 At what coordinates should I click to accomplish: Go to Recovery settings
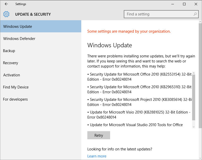click(x=41, y=63)
